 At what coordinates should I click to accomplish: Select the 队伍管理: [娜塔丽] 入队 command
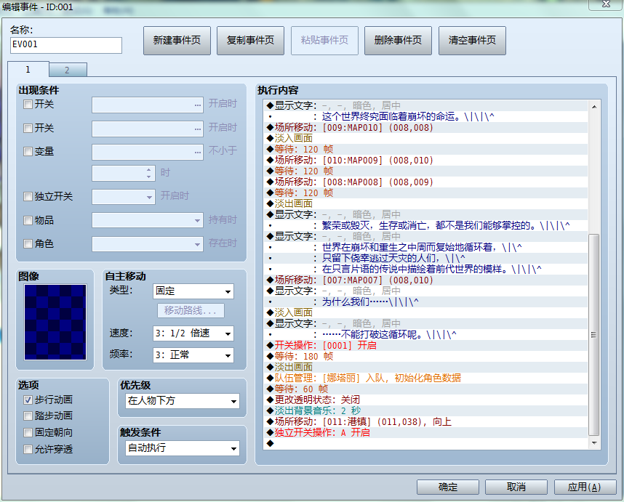point(425,378)
